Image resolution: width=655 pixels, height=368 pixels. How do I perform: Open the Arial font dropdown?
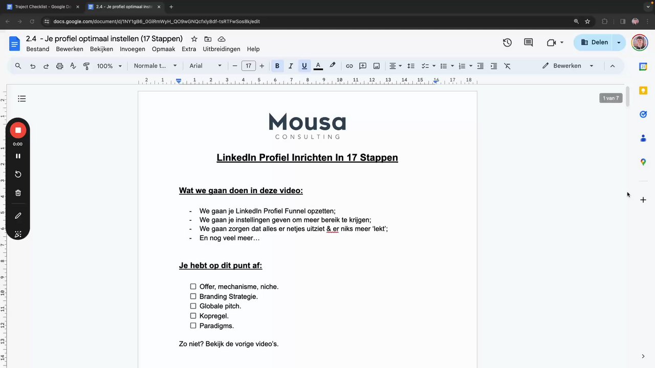(206, 66)
